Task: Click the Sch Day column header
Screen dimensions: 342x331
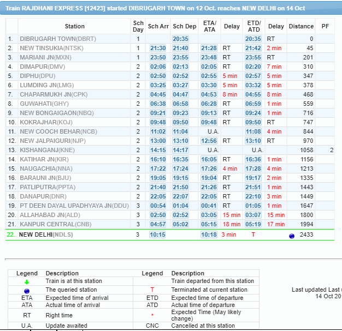Action: point(138,26)
